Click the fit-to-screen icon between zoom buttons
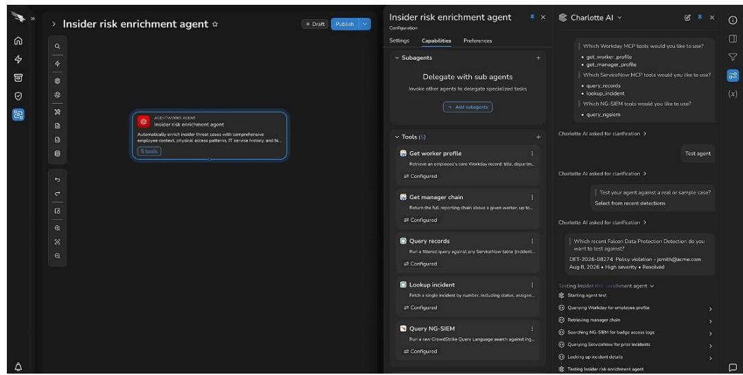Screen dimensions: 743x375 click(x=57, y=242)
